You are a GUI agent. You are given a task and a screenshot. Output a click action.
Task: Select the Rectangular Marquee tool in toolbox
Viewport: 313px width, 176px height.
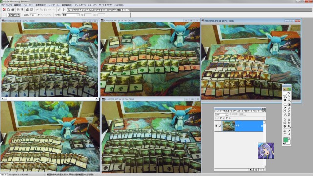285,93
